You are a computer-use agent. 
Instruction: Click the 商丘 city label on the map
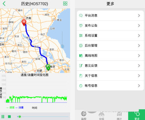click(20, 45)
